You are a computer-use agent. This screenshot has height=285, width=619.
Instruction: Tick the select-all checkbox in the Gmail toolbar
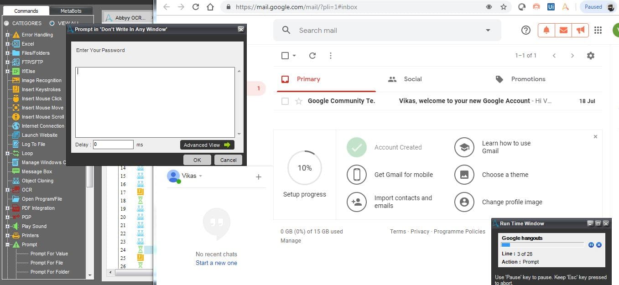285,56
